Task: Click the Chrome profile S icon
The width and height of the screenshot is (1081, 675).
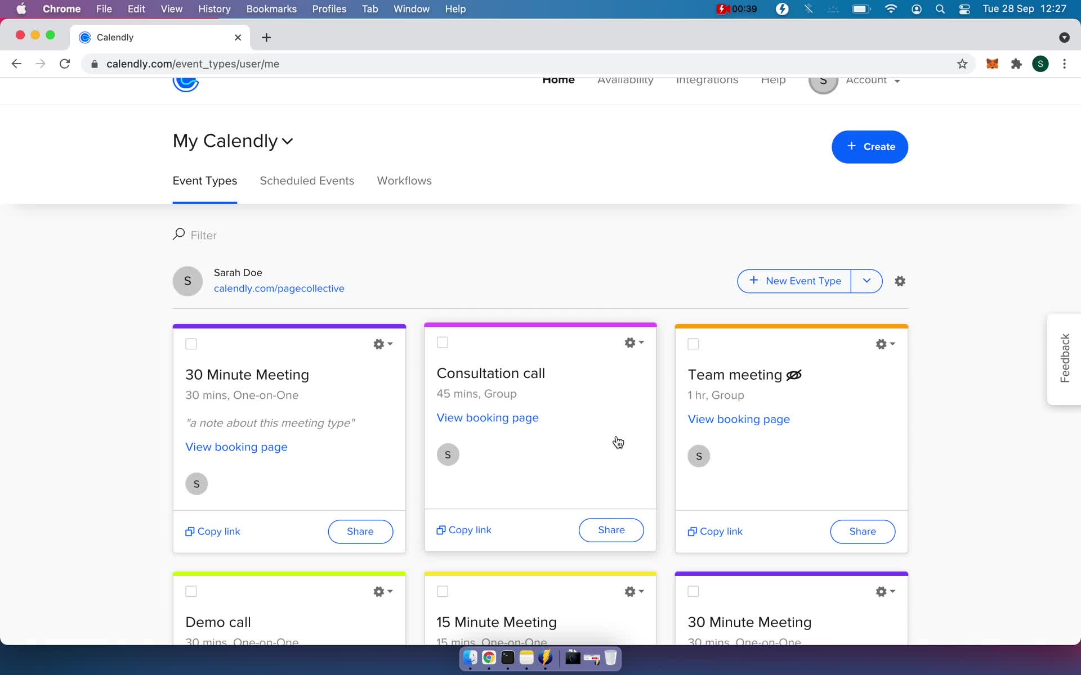Action: pyautogui.click(x=1040, y=64)
